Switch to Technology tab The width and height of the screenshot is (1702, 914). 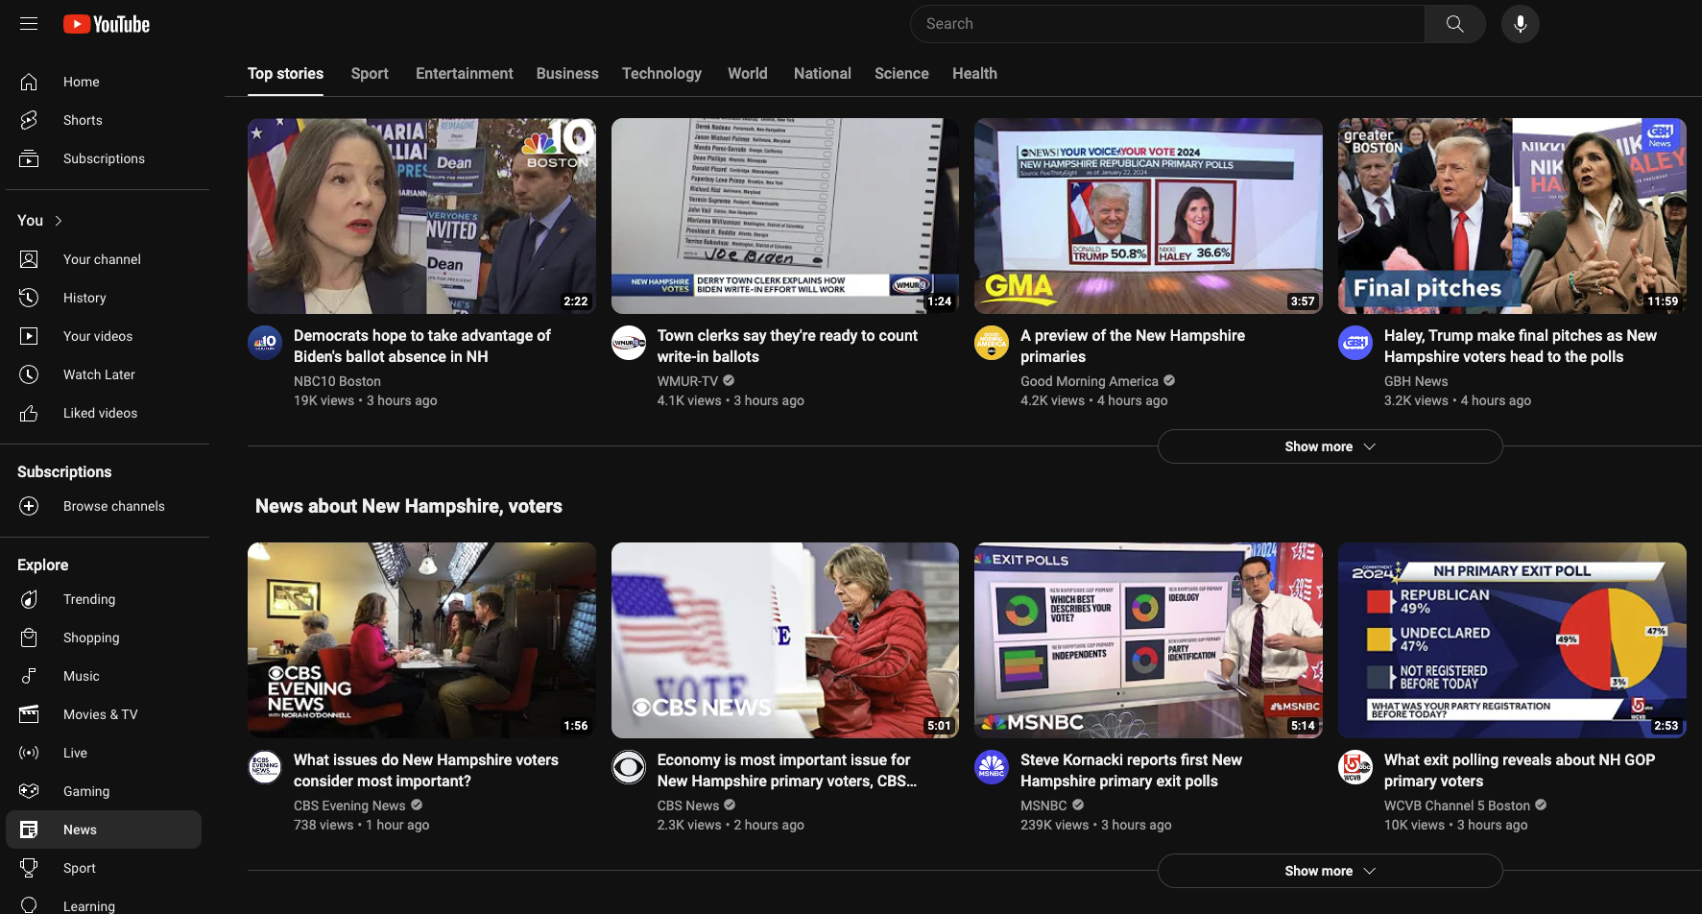point(661,74)
